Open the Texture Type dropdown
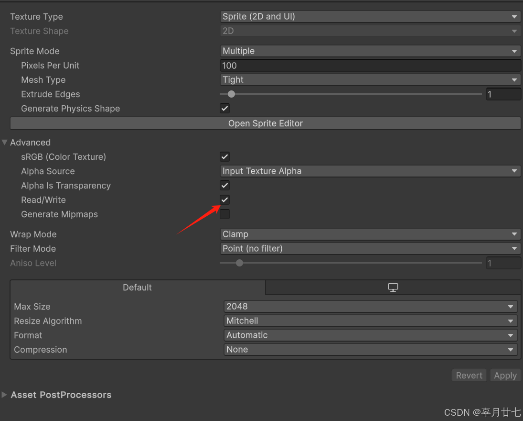 pos(370,16)
